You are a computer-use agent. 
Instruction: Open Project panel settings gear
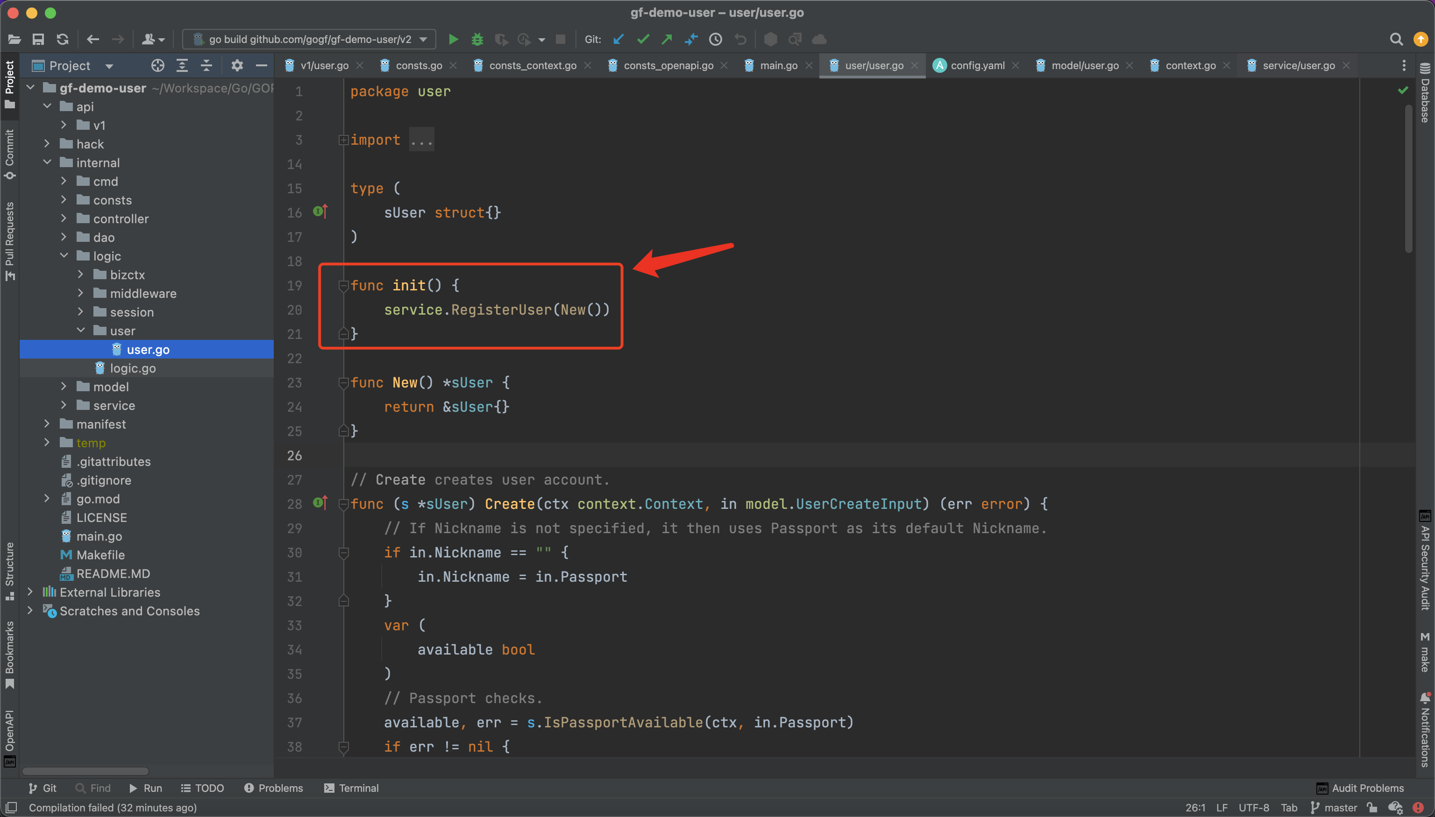tap(237, 66)
